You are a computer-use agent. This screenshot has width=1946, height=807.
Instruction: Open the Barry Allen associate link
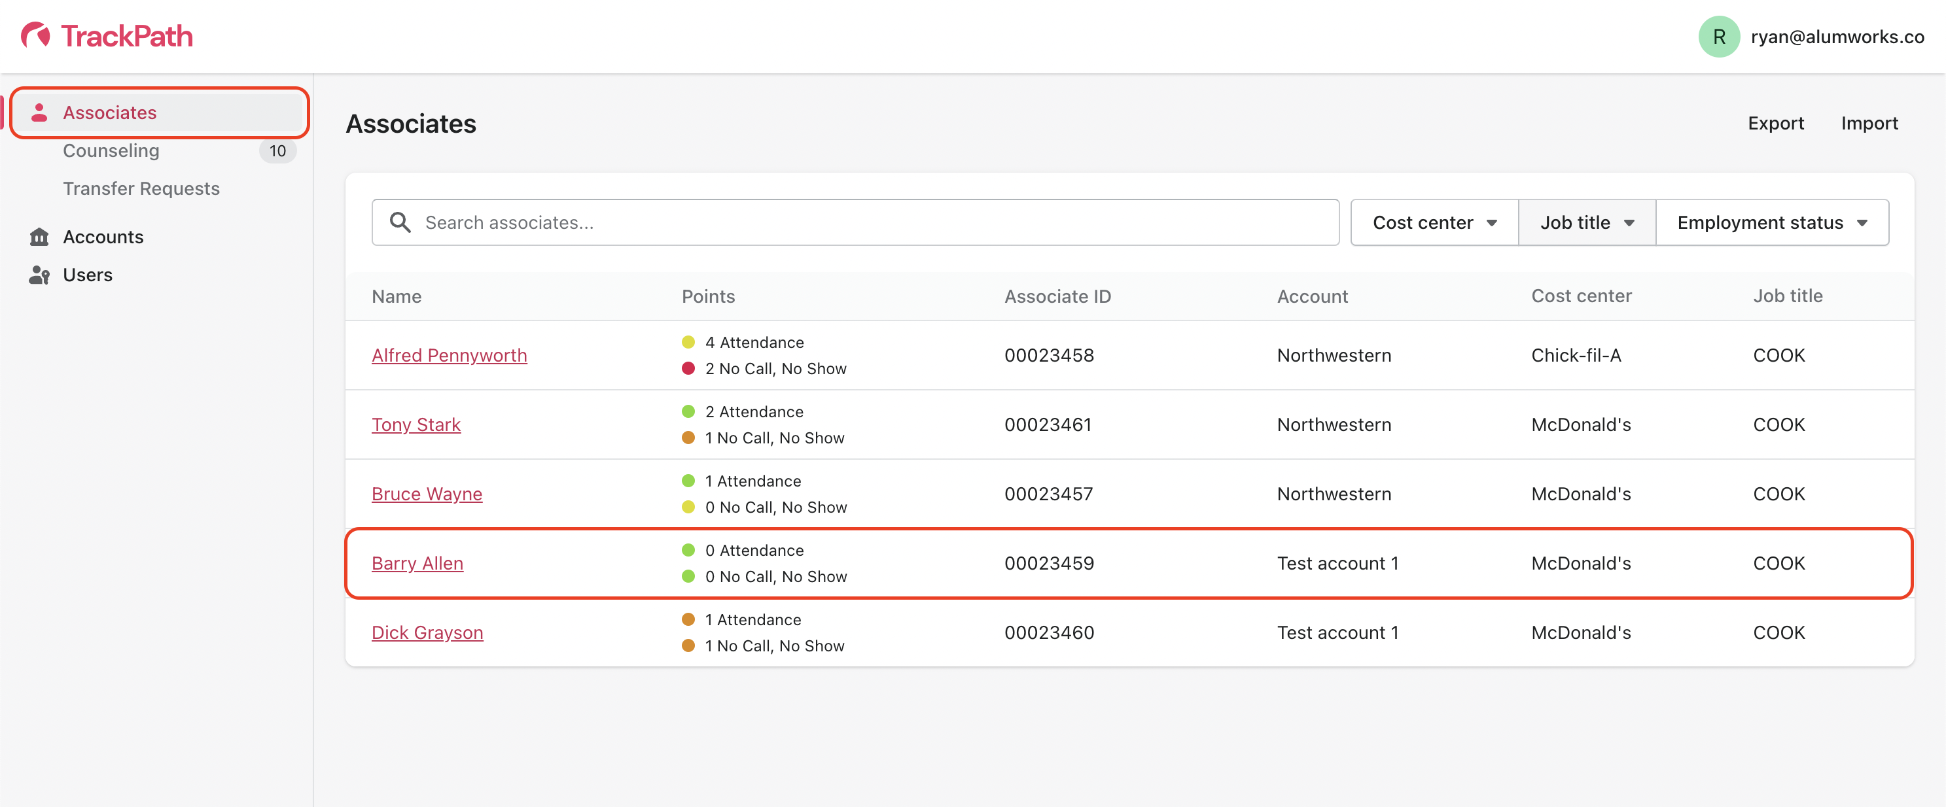(417, 564)
